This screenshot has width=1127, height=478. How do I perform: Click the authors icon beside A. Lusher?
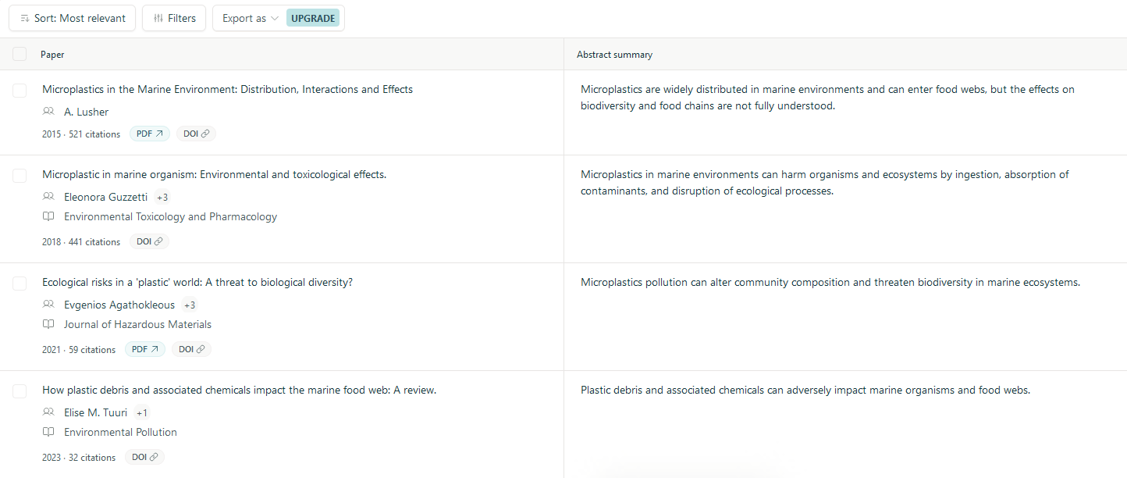[x=48, y=112]
